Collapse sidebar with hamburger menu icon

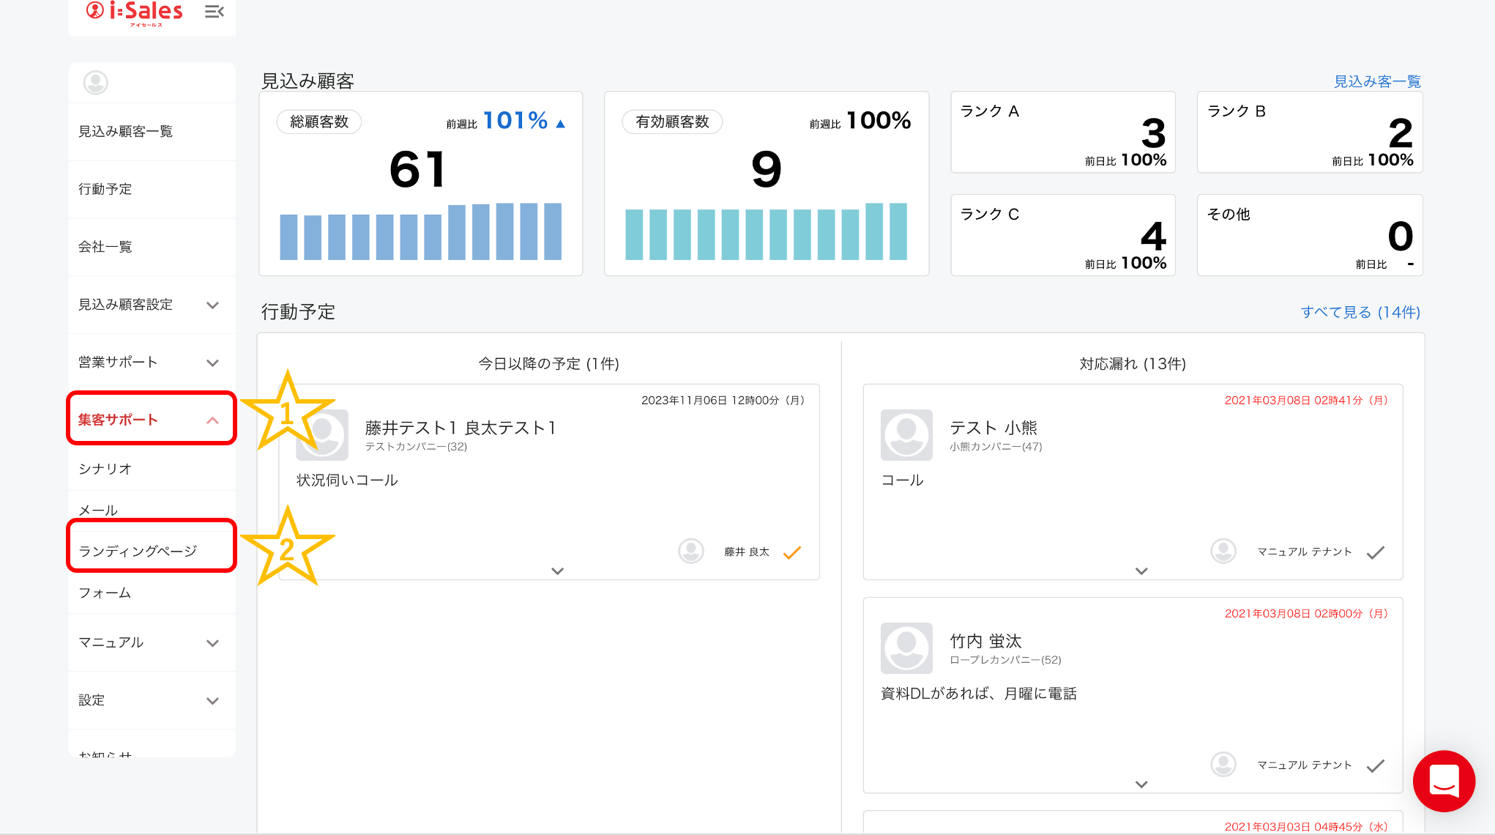tap(214, 12)
